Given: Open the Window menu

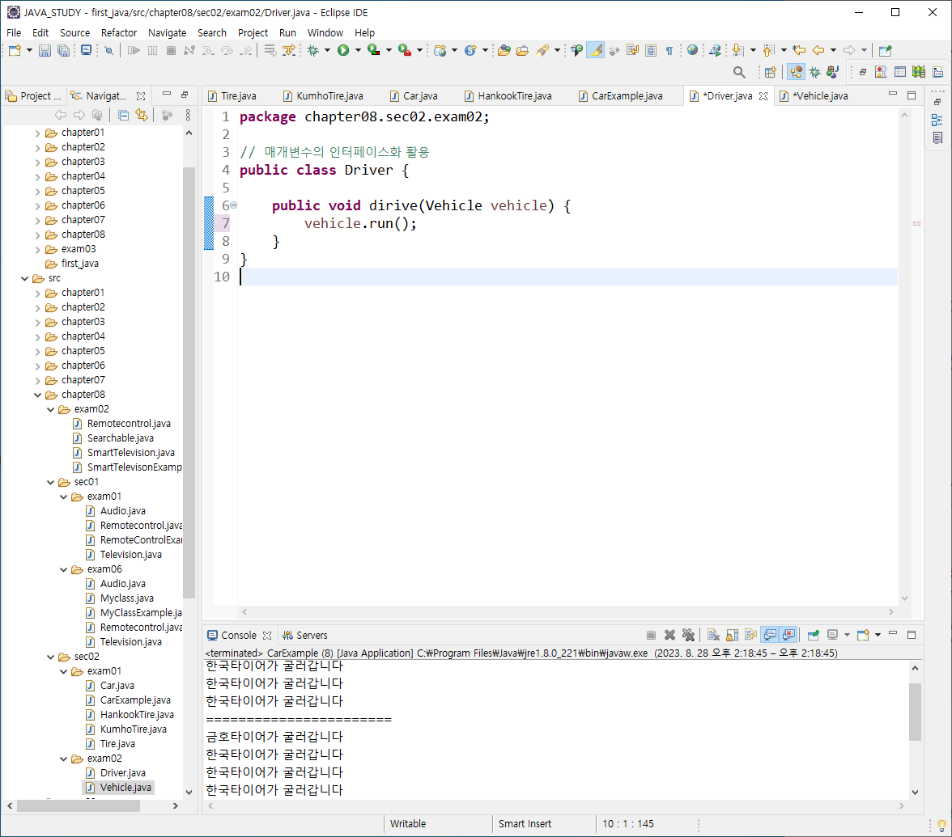Looking at the screenshot, I should (x=325, y=32).
